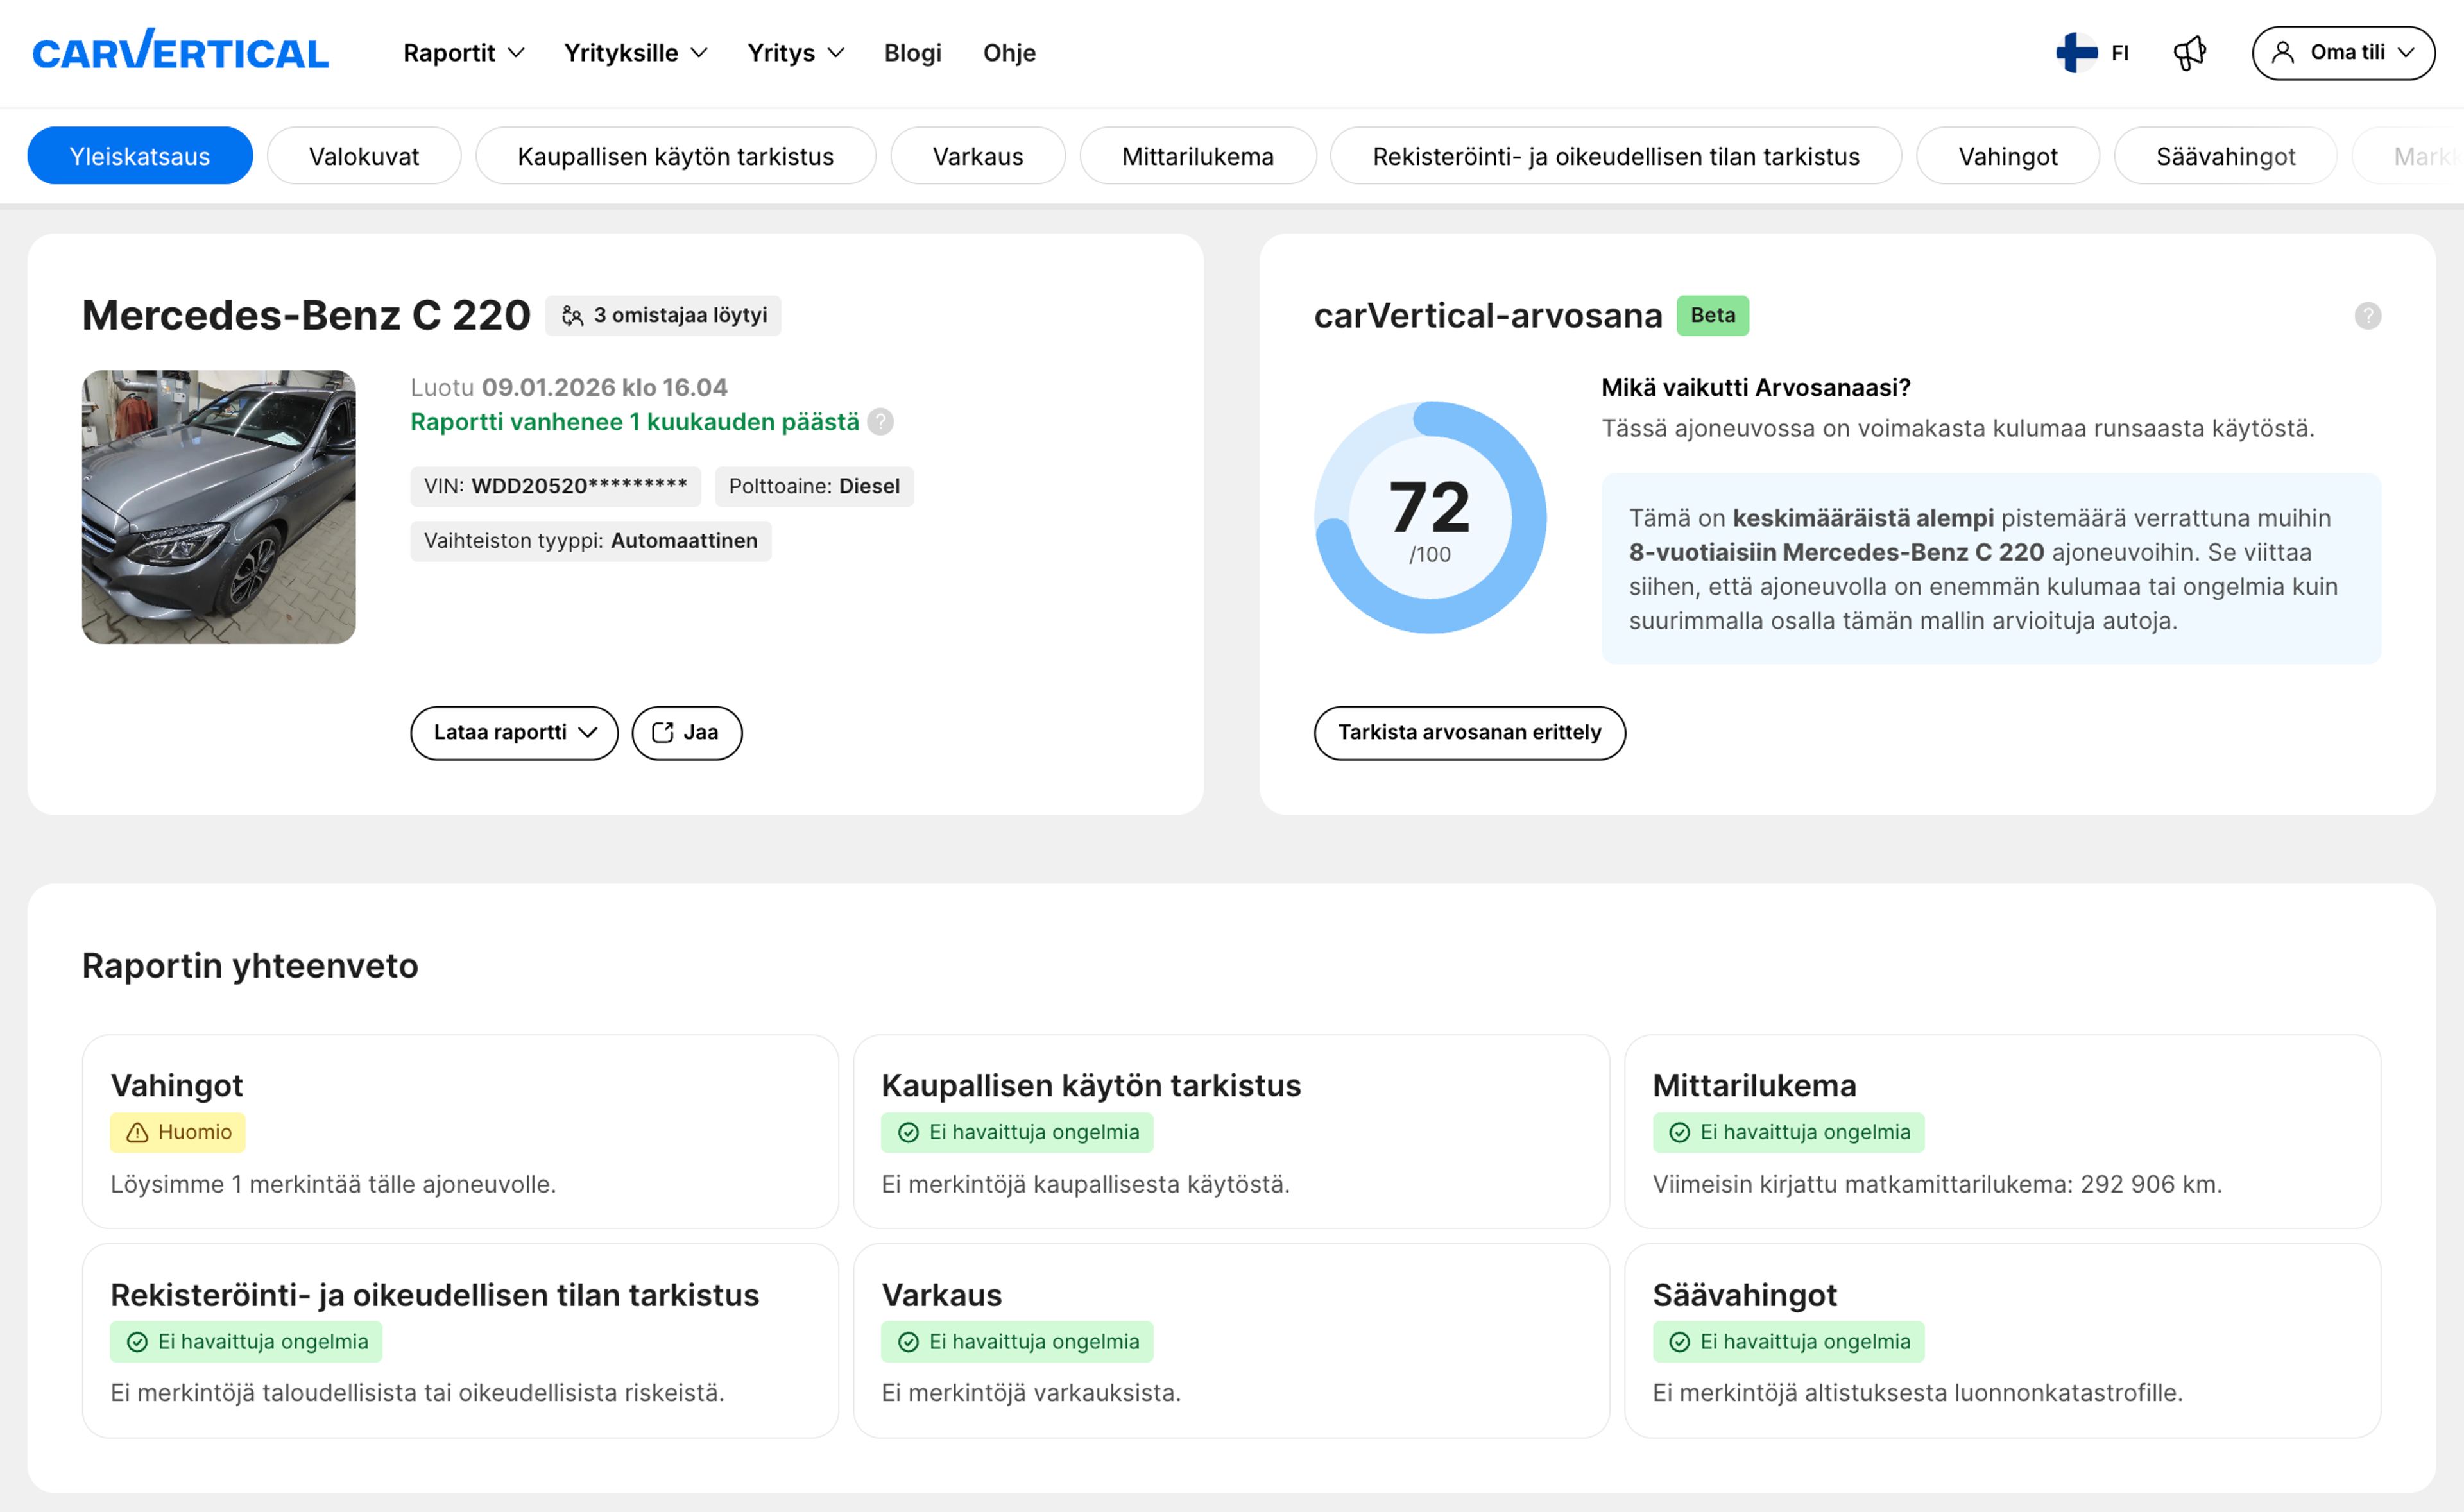Open the Mercedes-Benz car photo thumbnail
The height and width of the screenshot is (1512, 2464).
click(x=218, y=507)
